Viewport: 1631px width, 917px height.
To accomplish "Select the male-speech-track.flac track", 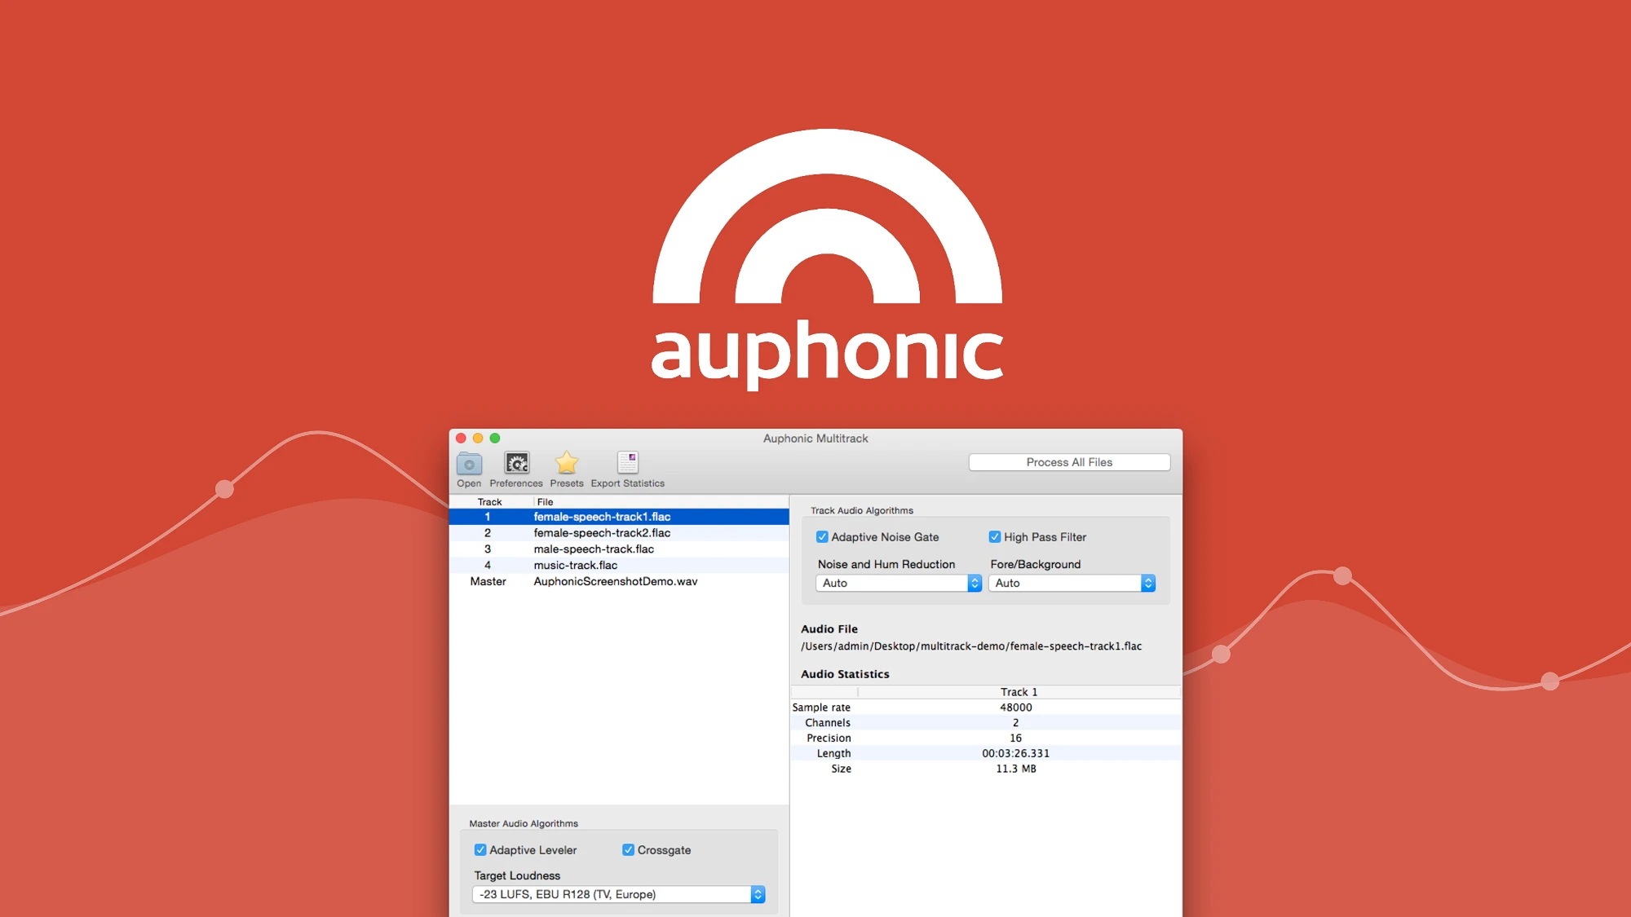I will 594,549.
